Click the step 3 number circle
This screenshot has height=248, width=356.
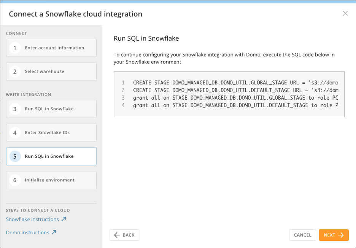click(x=15, y=109)
